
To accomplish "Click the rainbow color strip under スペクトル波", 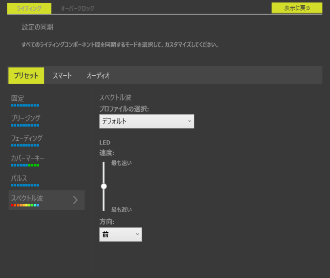I will [x=25, y=205].
